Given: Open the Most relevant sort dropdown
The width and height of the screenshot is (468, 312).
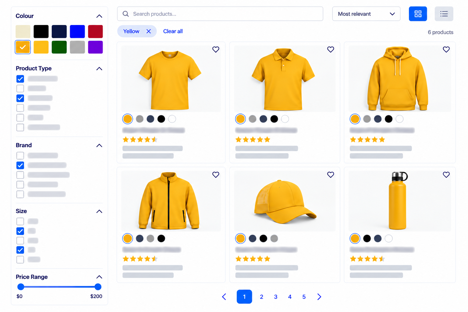Looking at the screenshot, I should tap(366, 14).
